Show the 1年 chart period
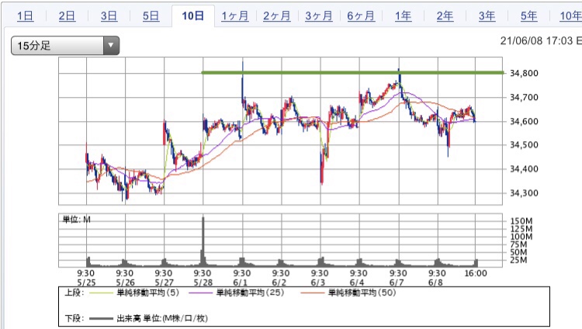This screenshot has width=582, height=329. [x=403, y=16]
